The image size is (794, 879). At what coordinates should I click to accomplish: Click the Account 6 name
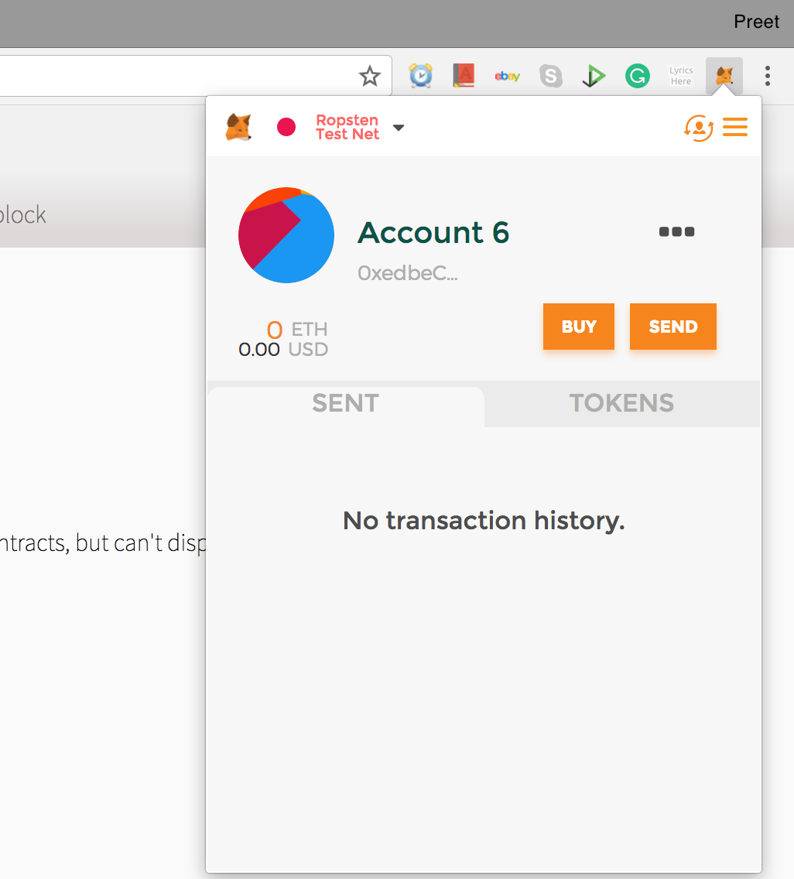point(433,232)
